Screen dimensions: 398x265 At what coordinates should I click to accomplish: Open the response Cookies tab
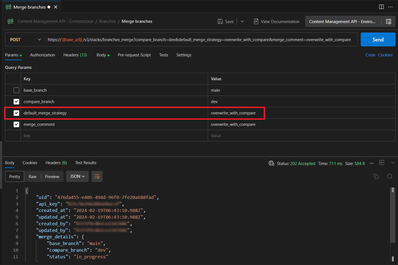30,163
